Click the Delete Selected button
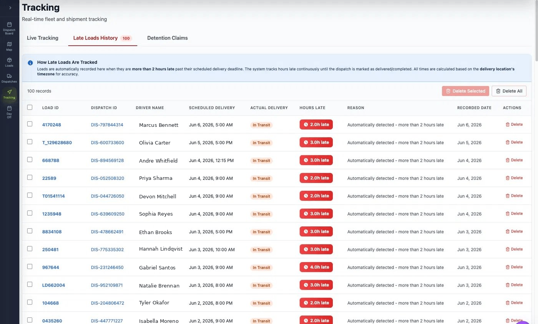Viewport: 538px width, 324px height. pyautogui.click(x=465, y=91)
